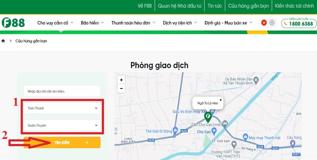Zoom out the map with minus button

(x=121, y=88)
